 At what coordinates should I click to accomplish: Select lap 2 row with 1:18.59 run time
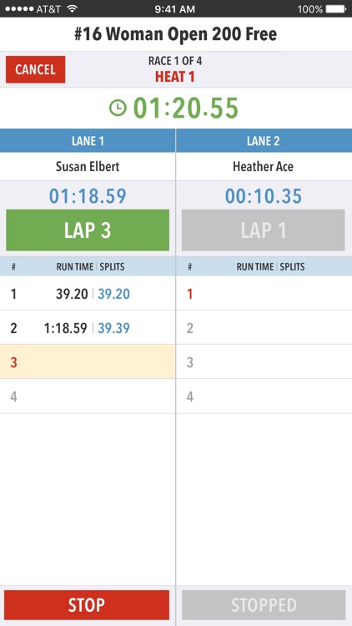pos(88,328)
